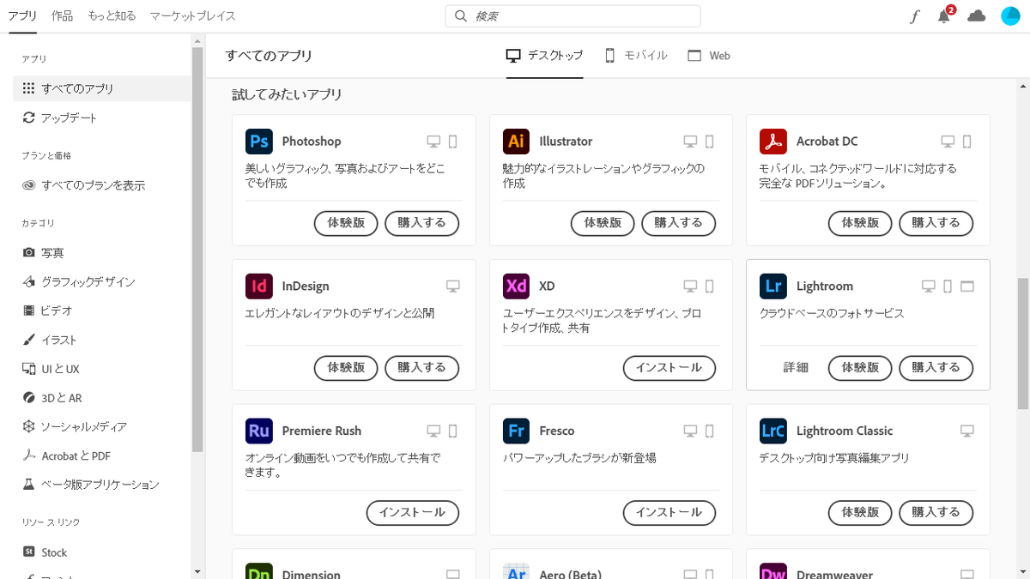This screenshot has height=579, width=1030.
Task: Switch to the デスクトップ tab
Action: click(544, 56)
